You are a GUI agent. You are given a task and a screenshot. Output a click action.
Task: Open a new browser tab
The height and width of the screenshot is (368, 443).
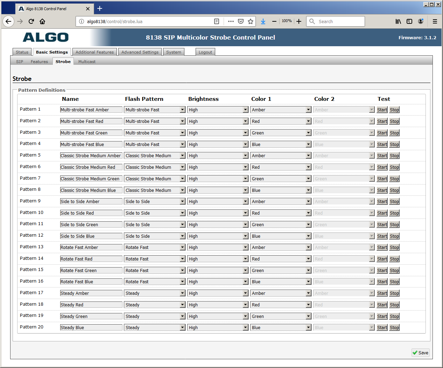tap(100, 9)
